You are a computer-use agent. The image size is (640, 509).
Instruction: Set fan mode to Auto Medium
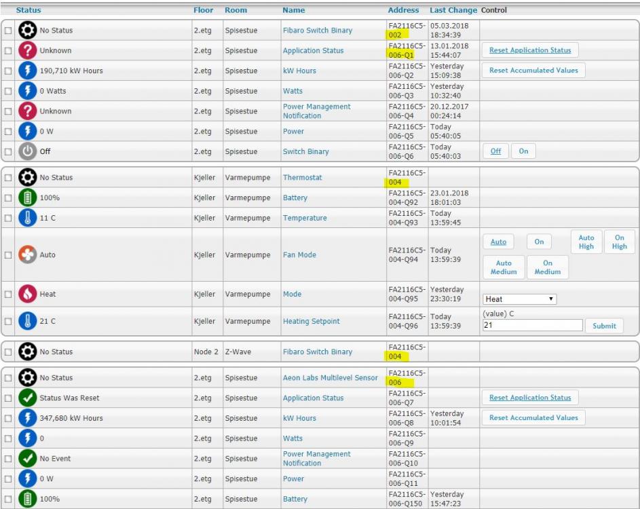coord(503,267)
